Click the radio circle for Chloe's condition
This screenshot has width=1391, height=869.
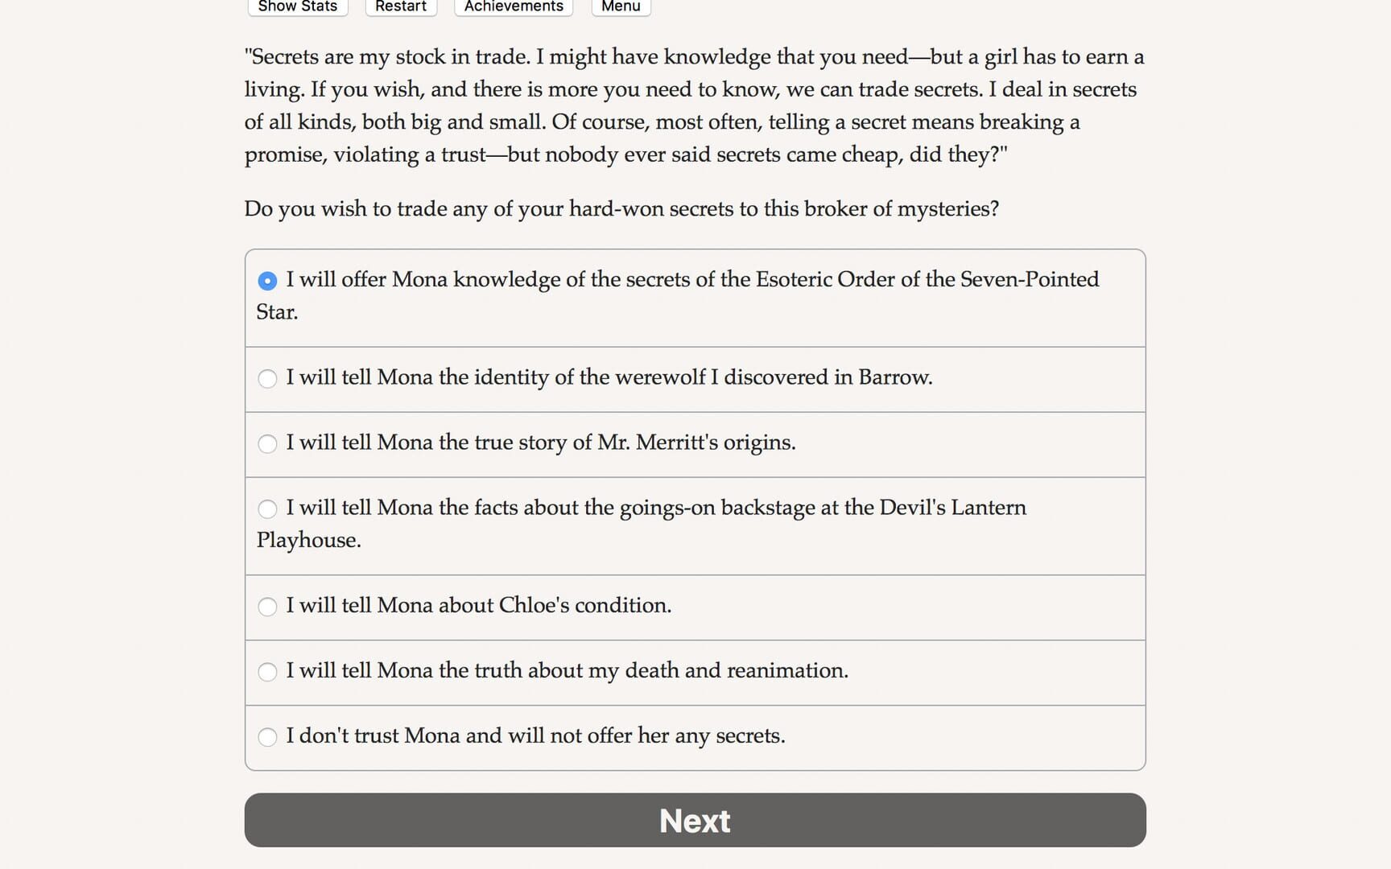pyautogui.click(x=267, y=607)
